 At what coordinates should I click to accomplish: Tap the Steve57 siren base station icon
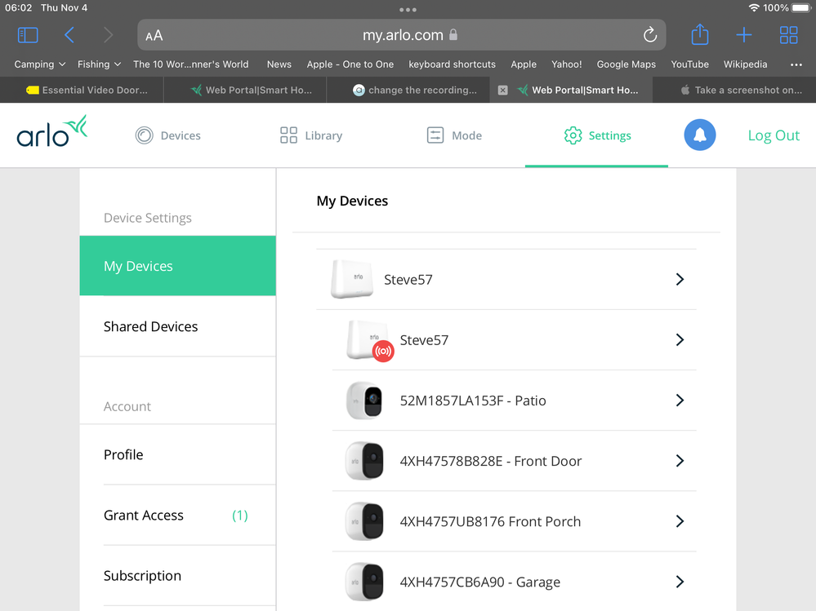tap(369, 340)
